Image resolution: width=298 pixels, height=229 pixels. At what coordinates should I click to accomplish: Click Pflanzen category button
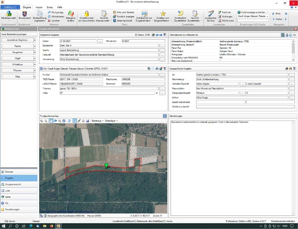point(17,71)
